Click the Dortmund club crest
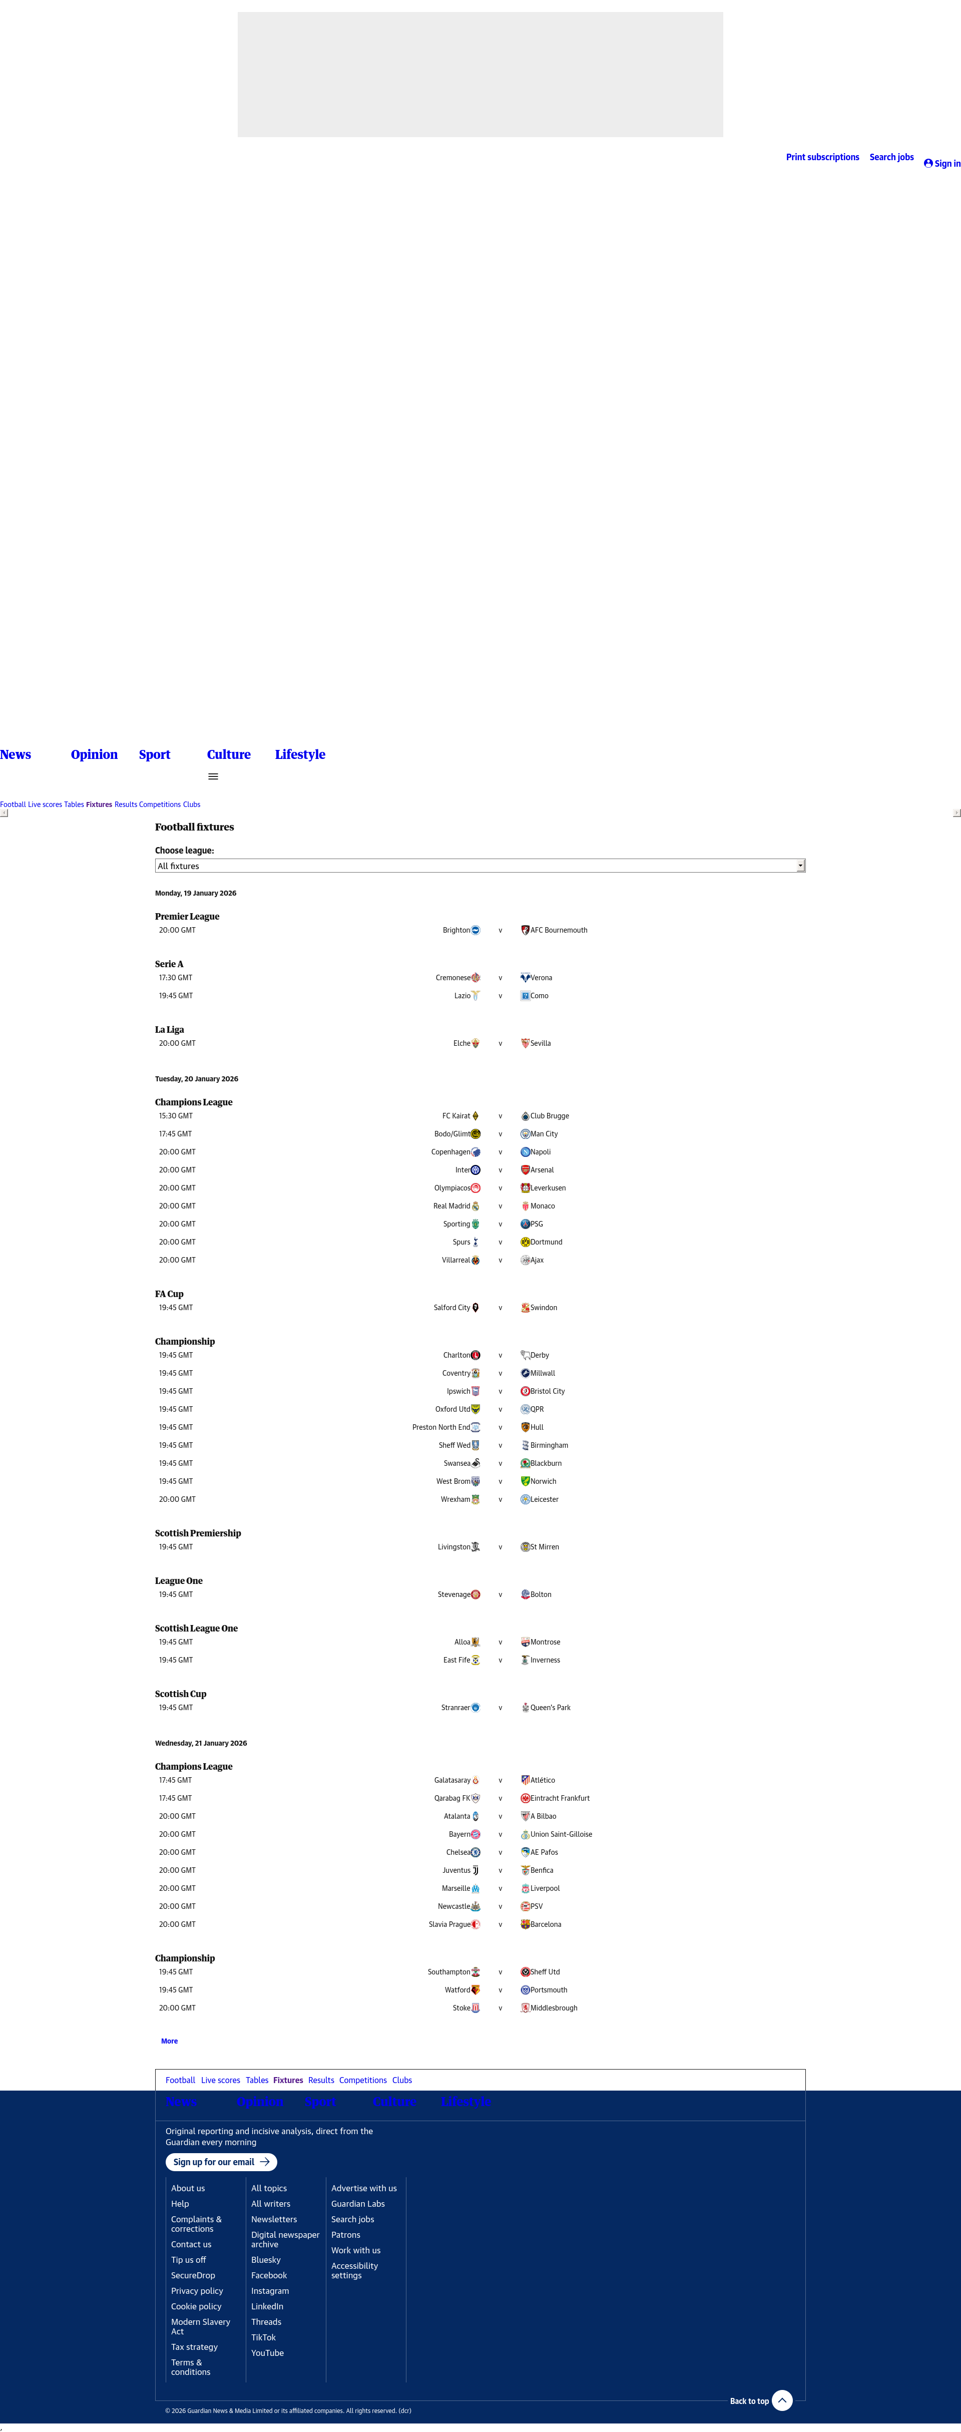 [525, 1243]
